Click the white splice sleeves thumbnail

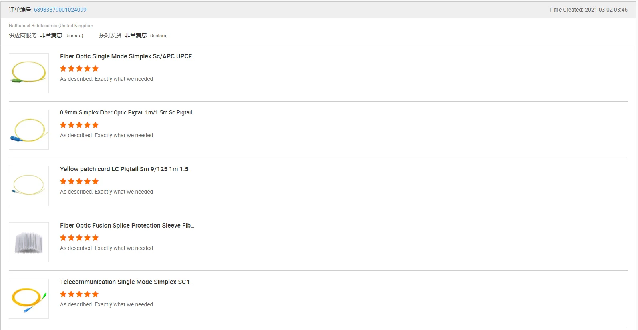coord(29,242)
